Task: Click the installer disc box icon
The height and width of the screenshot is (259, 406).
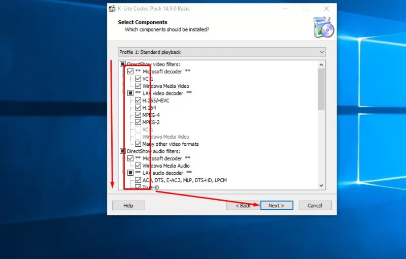Action: coord(323,27)
